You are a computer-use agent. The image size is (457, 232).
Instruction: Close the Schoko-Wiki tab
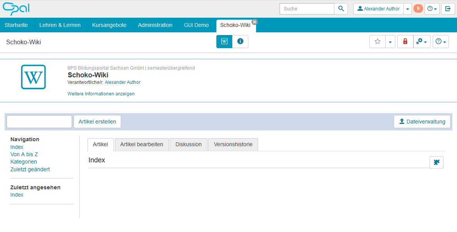[x=255, y=22]
